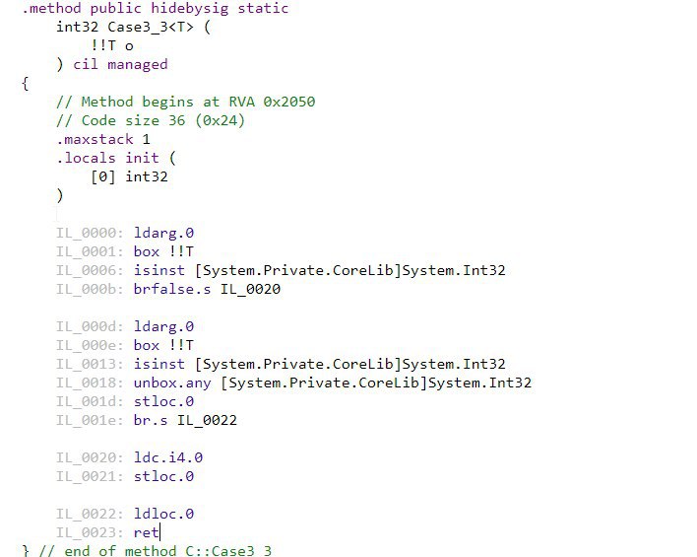Click the isinst instruction at IL_0013
The width and height of the screenshot is (697, 557).
pos(320,364)
